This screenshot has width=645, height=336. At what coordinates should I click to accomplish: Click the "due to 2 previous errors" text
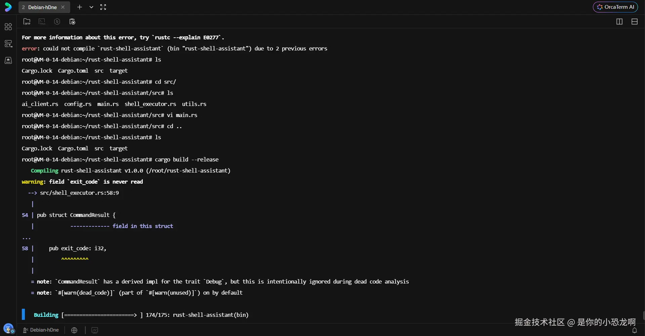pos(291,48)
